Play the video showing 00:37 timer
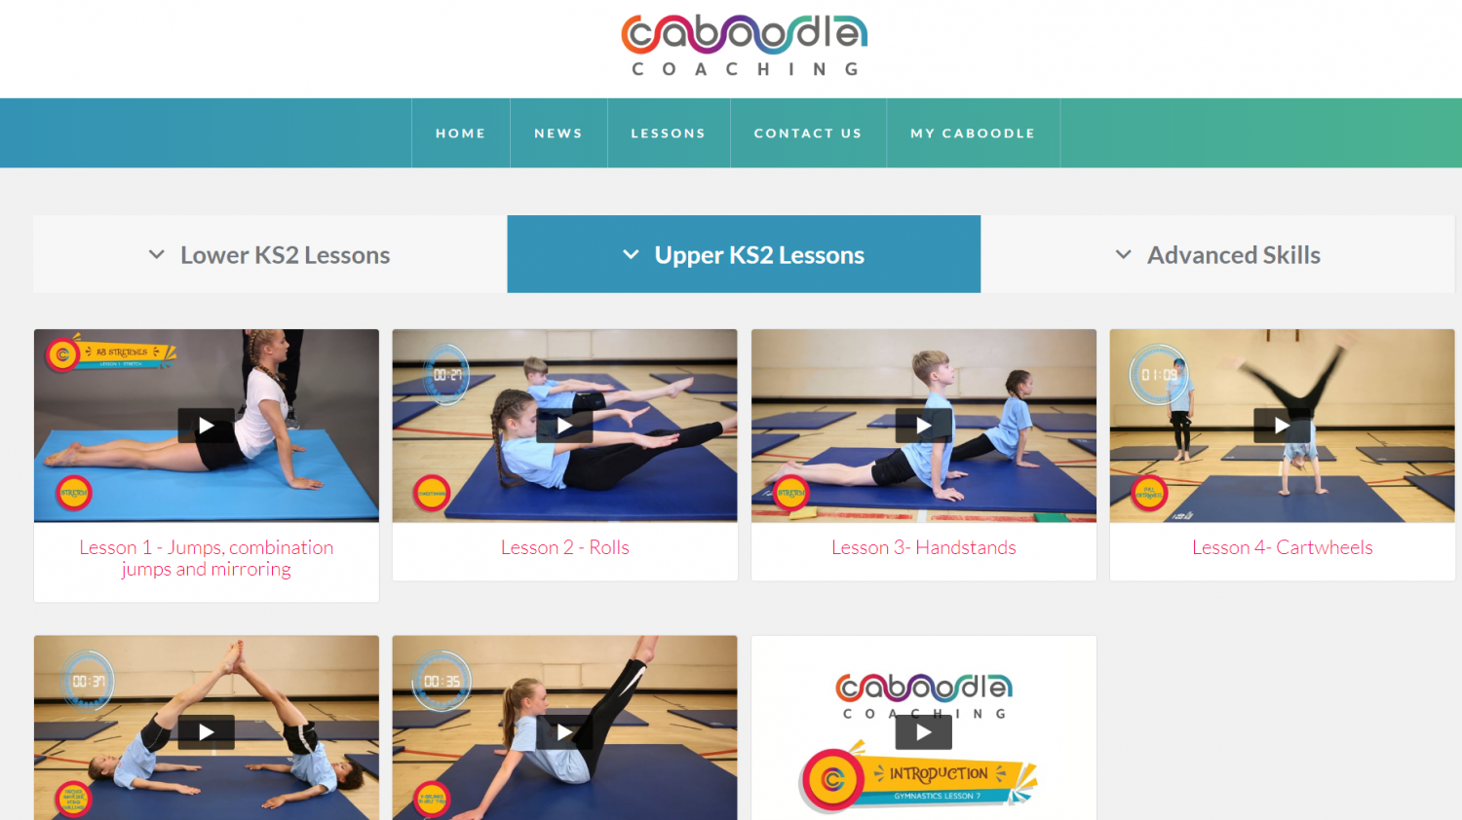Viewport: 1462px width, 820px height. pos(206,732)
